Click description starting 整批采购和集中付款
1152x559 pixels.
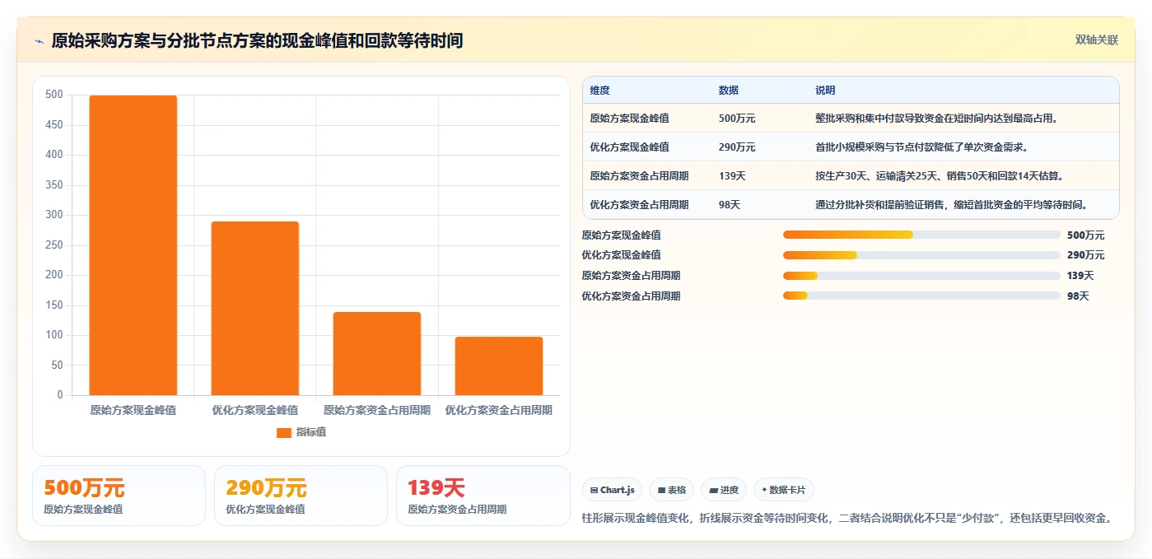(x=936, y=119)
